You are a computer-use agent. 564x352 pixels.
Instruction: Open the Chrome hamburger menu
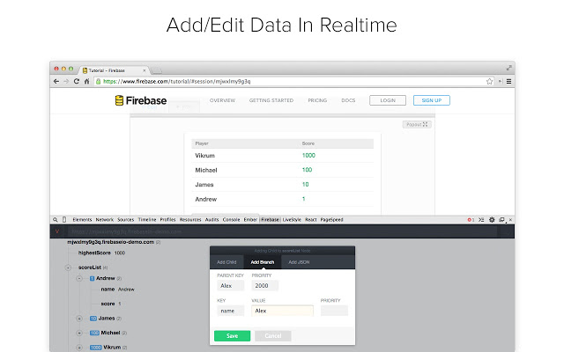[x=509, y=82]
